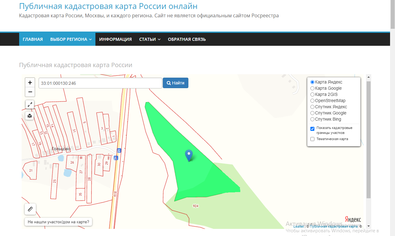Open the СТАТЬИ dropdown menu

[x=149, y=39]
